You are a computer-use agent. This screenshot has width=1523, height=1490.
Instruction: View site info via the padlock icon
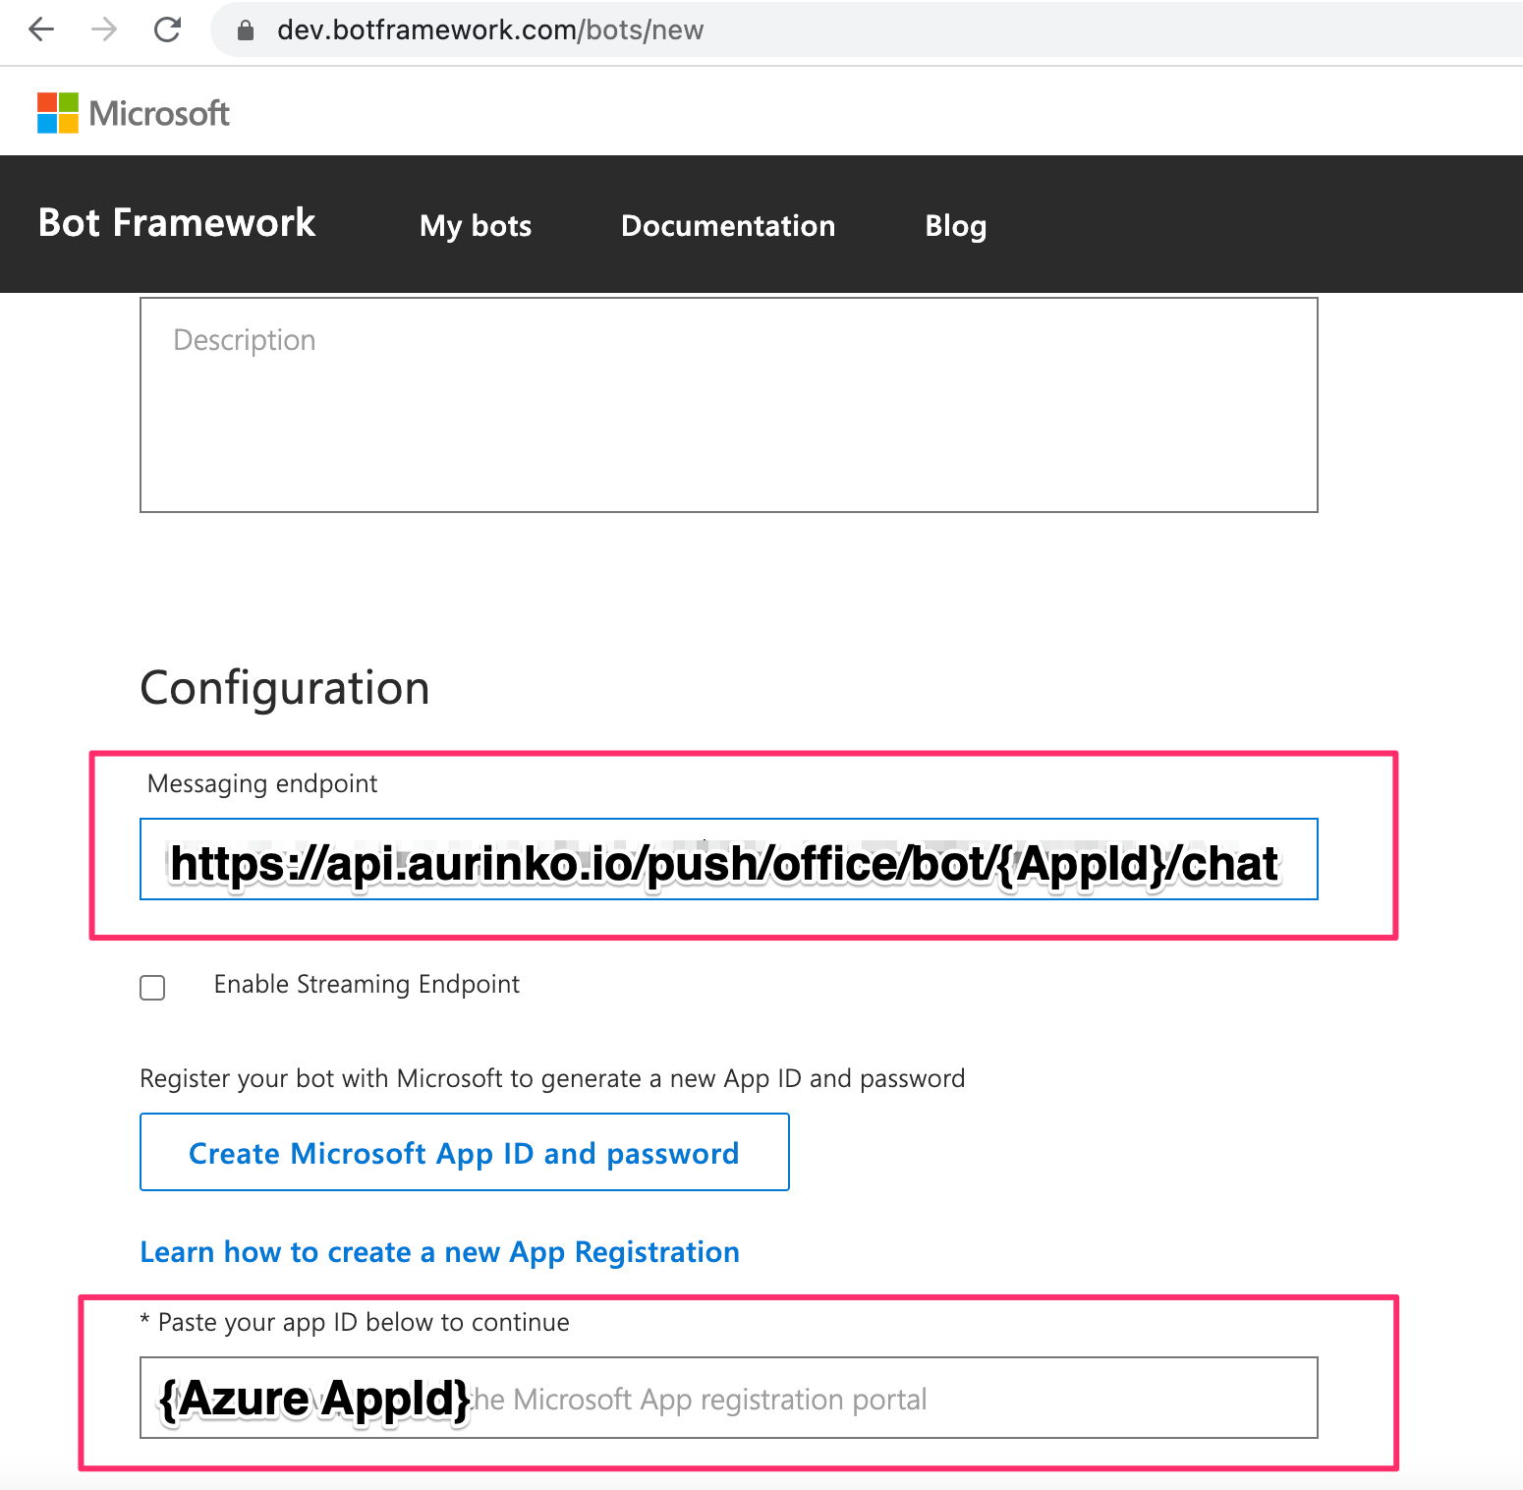coord(246,30)
